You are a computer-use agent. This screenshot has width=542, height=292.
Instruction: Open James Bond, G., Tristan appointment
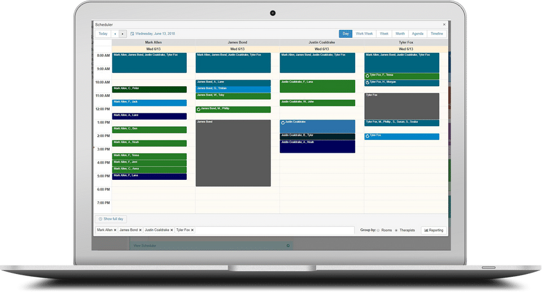coord(233,90)
